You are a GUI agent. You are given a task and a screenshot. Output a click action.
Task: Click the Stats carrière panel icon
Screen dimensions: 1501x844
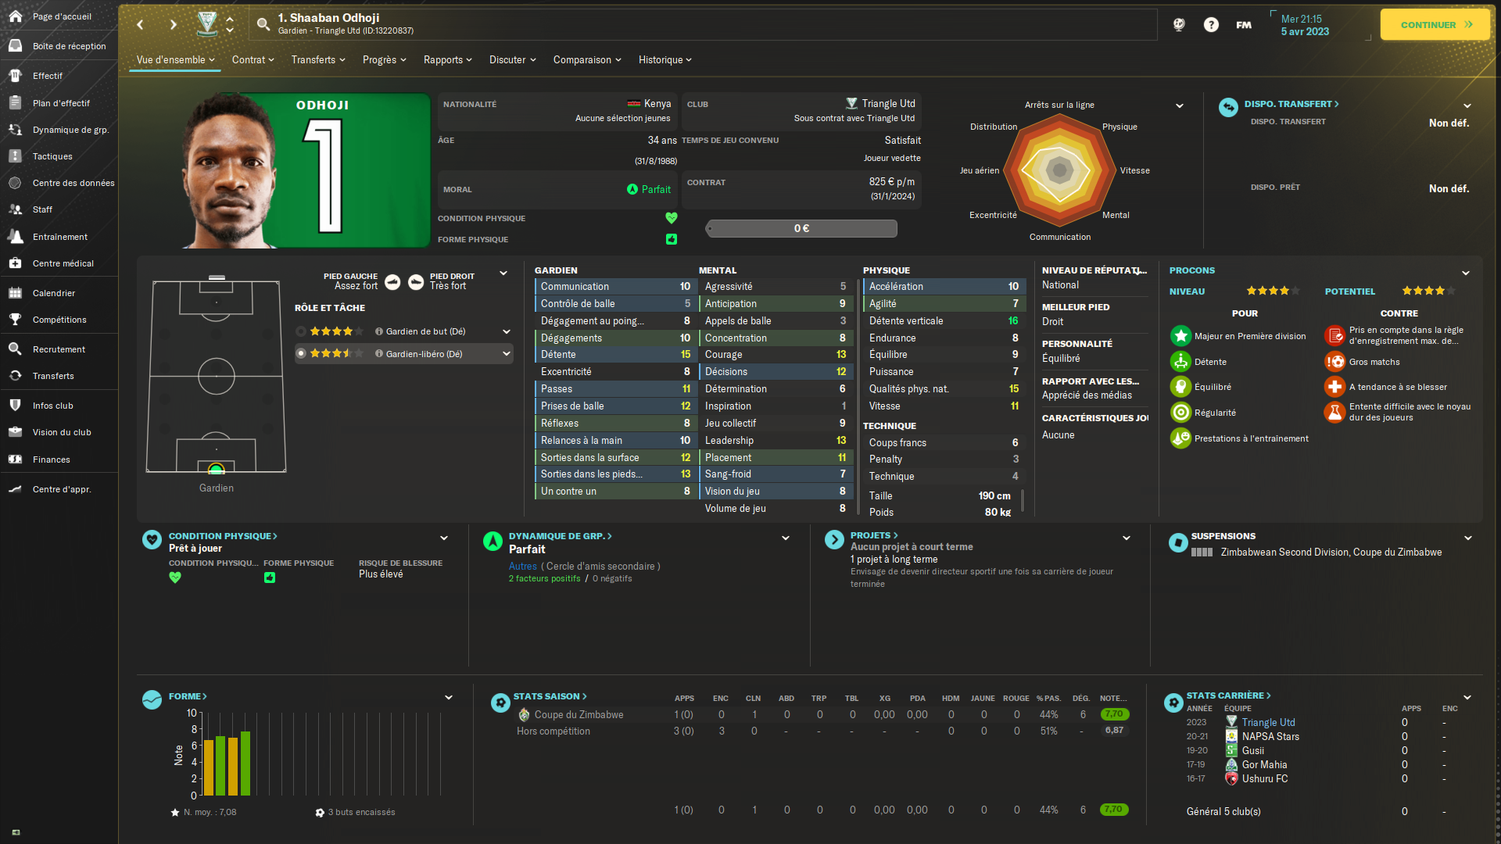point(1173,703)
